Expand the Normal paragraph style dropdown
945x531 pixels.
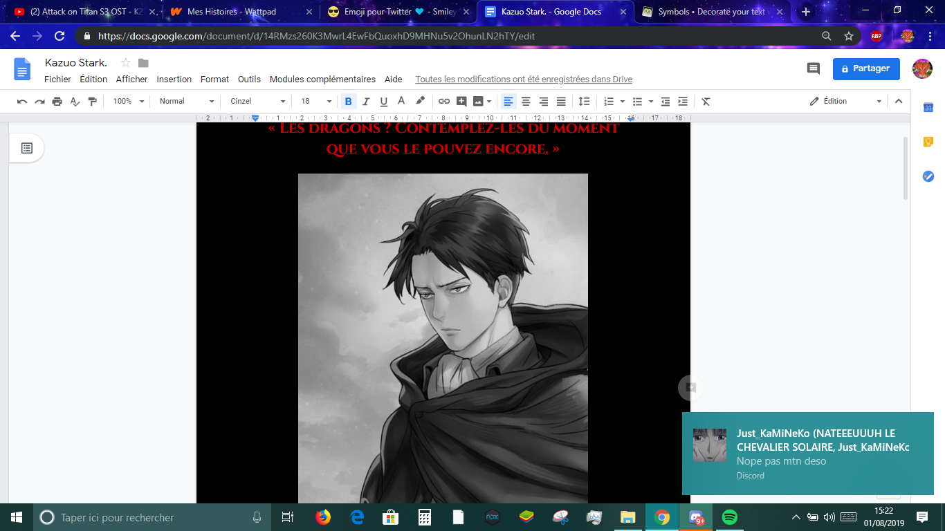[187, 102]
